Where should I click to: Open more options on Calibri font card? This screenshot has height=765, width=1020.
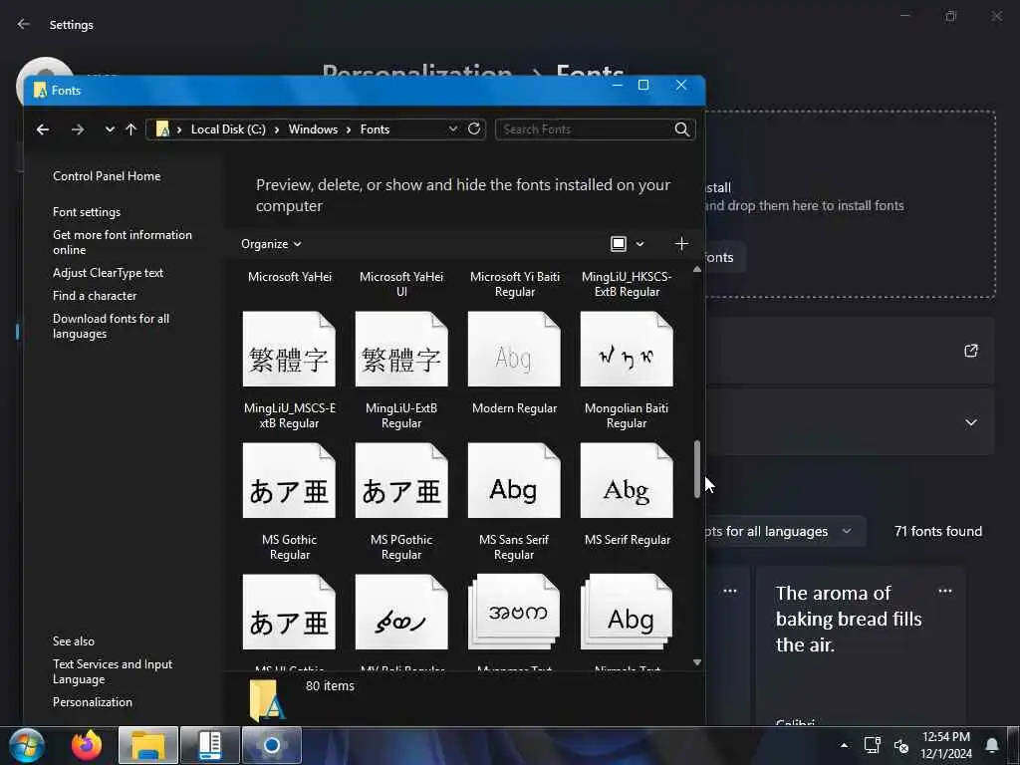[x=945, y=592]
